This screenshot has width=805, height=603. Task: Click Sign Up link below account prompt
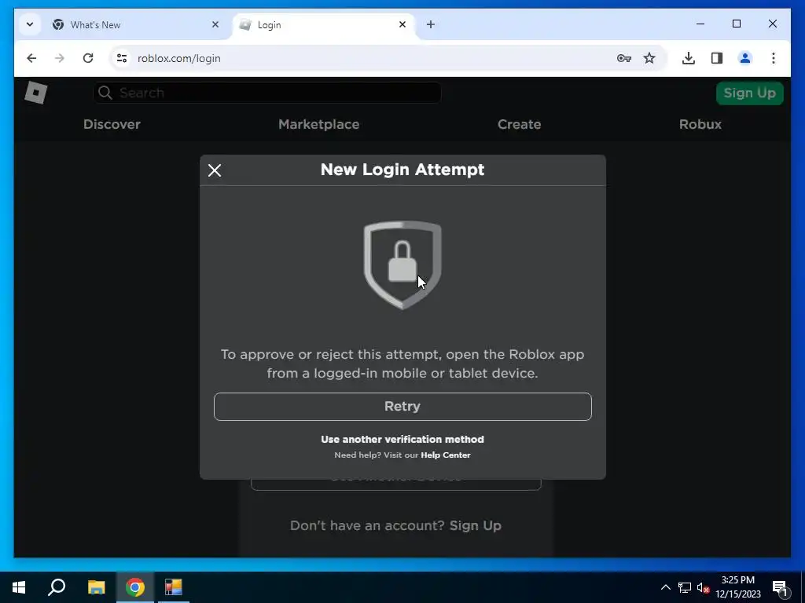476,525
